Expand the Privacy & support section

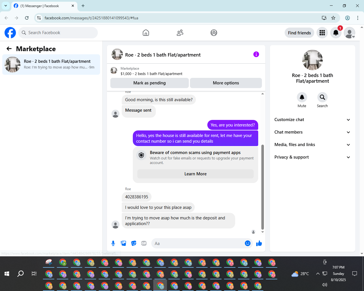pyautogui.click(x=312, y=157)
